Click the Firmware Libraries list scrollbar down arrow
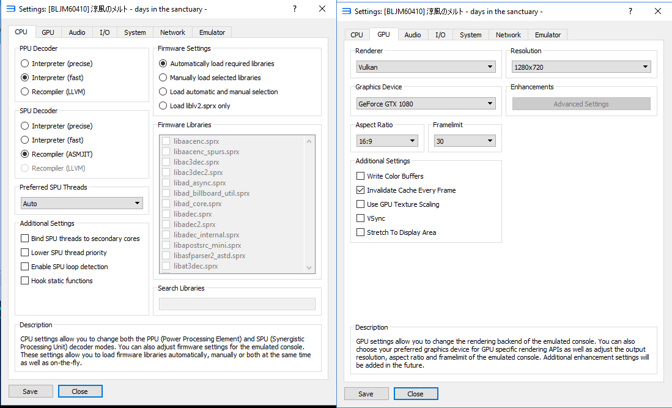The image size is (672, 408). (309, 267)
